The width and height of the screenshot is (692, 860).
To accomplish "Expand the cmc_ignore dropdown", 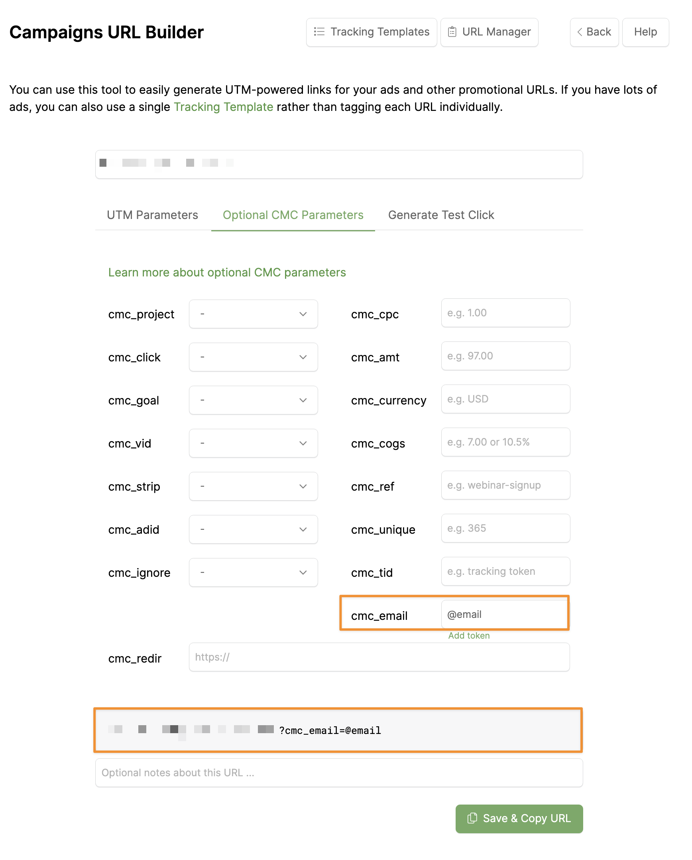I will click(x=254, y=573).
